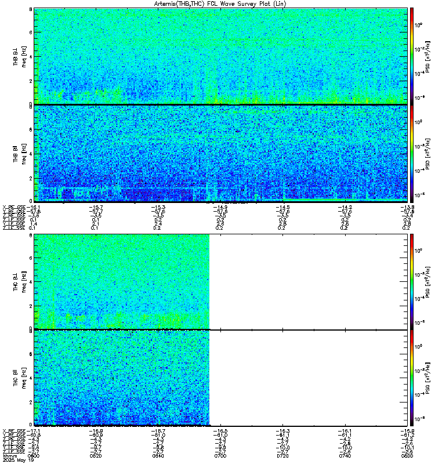Click the "2" frequency tick on the THC B⊥ axis
The image size is (435, 464).
[x=31, y=306]
